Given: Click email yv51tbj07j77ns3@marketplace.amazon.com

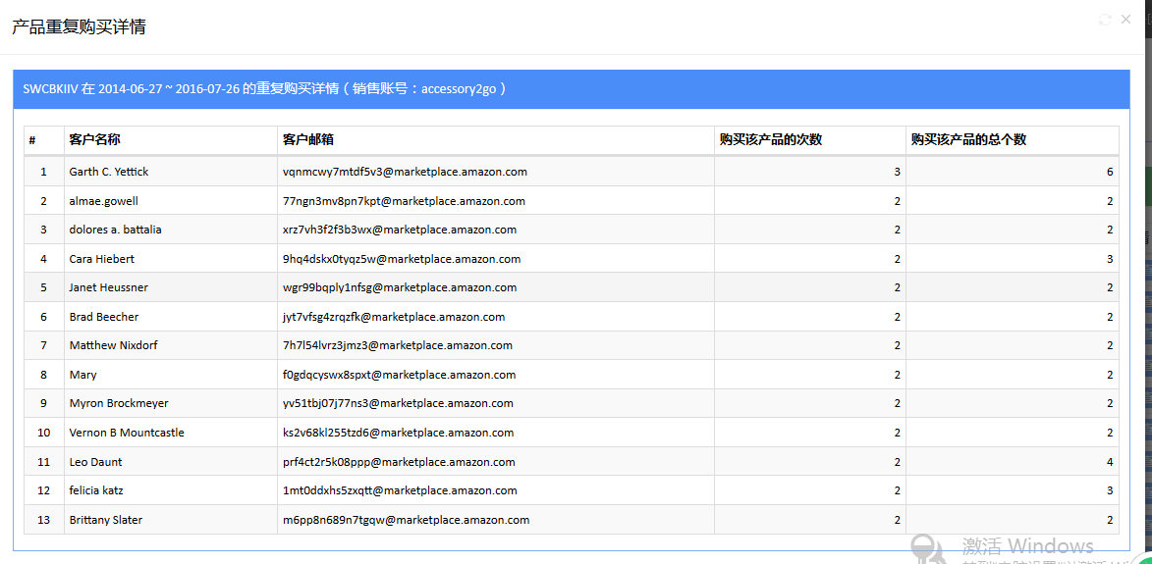Looking at the screenshot, I should coord(398,403).
